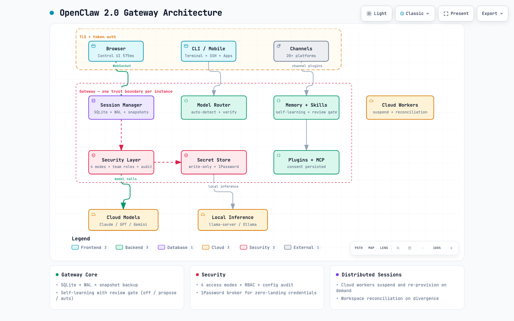Click the Session Manager node title

121,105
